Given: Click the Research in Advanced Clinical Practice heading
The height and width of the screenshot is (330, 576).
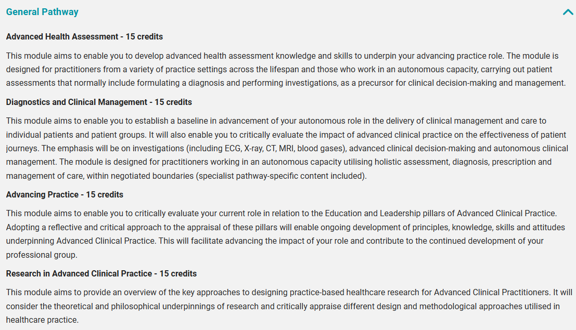Looking at the screenshot, I should (101, 274).
